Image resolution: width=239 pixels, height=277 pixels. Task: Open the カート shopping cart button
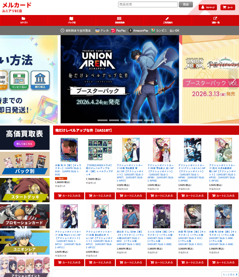click(228, 7)
